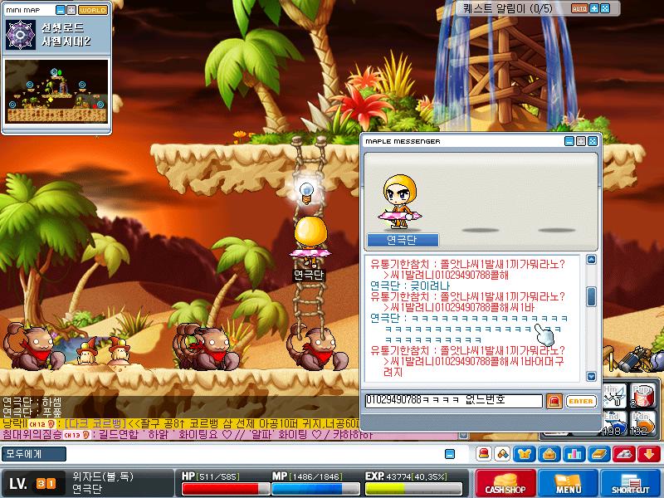Click the red down-arrow quickslot toggle

point(649,454)
